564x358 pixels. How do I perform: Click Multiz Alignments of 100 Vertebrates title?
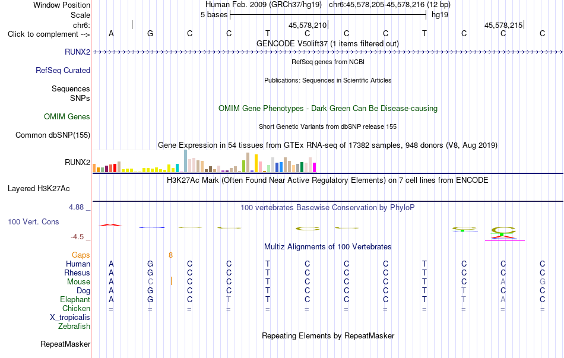click(x=328, y=246)
